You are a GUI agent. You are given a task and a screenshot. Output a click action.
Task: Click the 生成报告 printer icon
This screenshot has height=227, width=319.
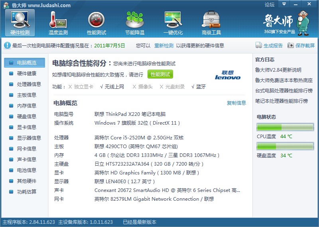pos(258,45)
